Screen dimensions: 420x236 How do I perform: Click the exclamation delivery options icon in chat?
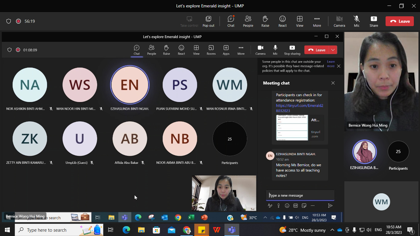279,206
